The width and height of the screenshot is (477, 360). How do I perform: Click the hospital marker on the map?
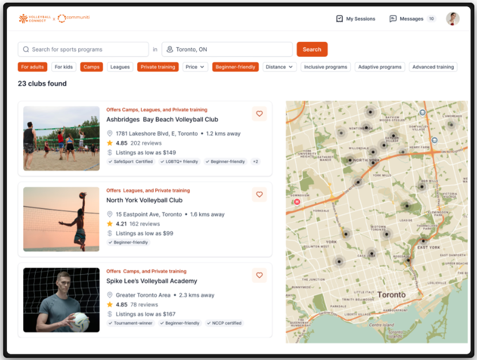[x=297, y=202]
